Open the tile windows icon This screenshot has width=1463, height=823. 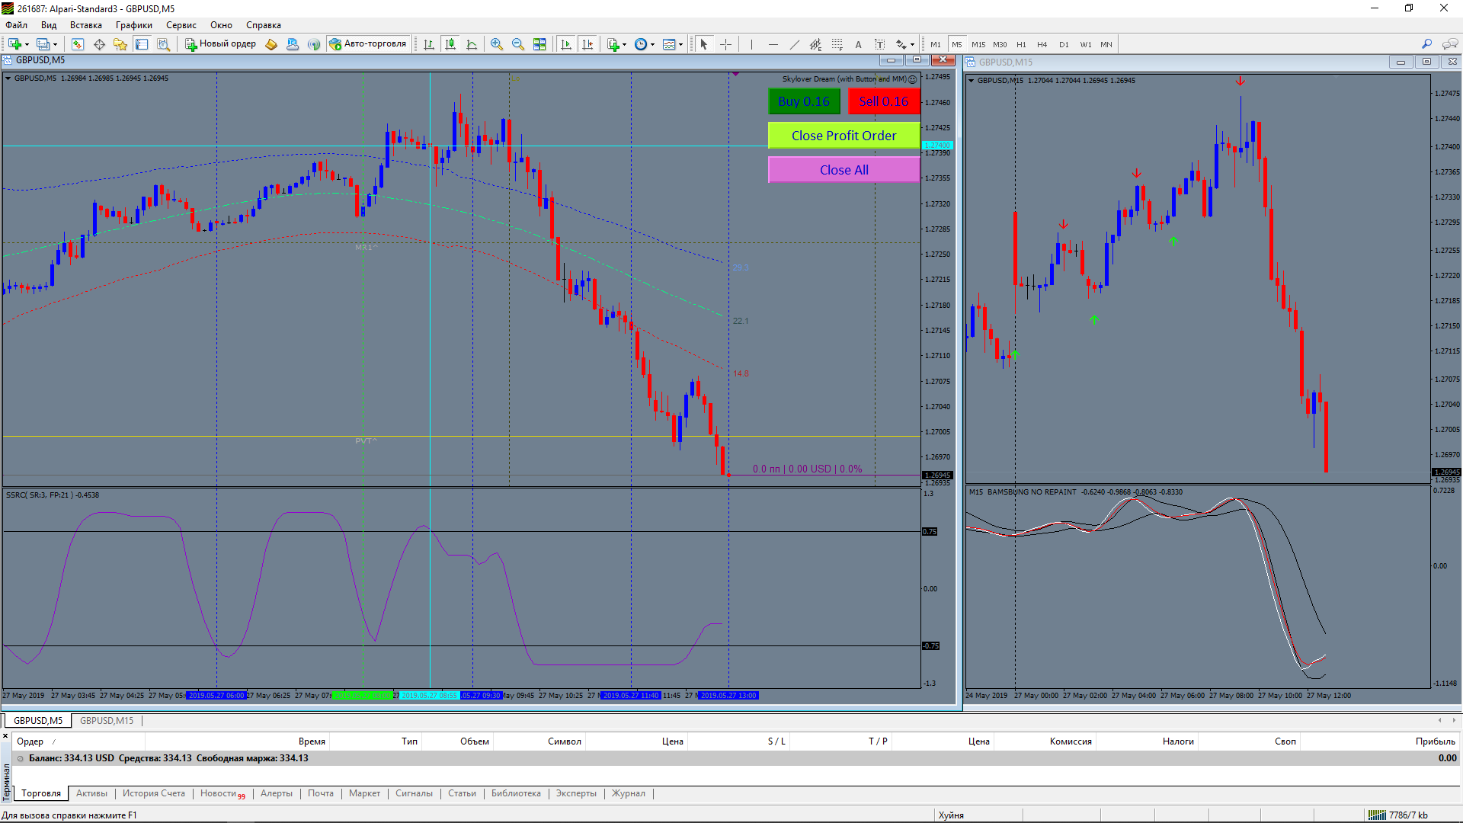click(x=539, y=44)
